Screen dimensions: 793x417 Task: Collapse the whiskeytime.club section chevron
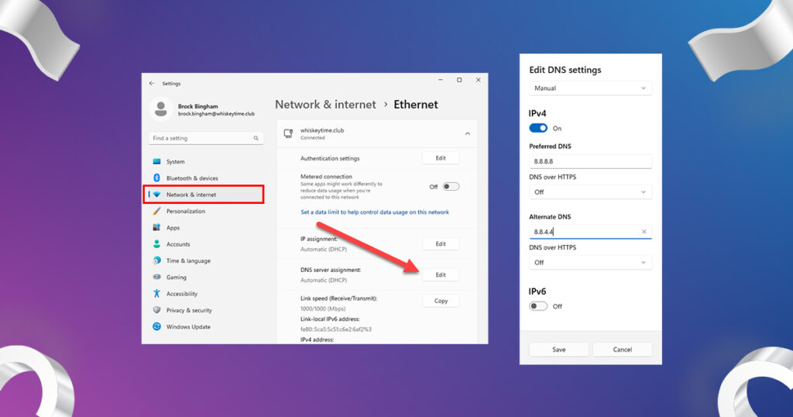[467, 133]
